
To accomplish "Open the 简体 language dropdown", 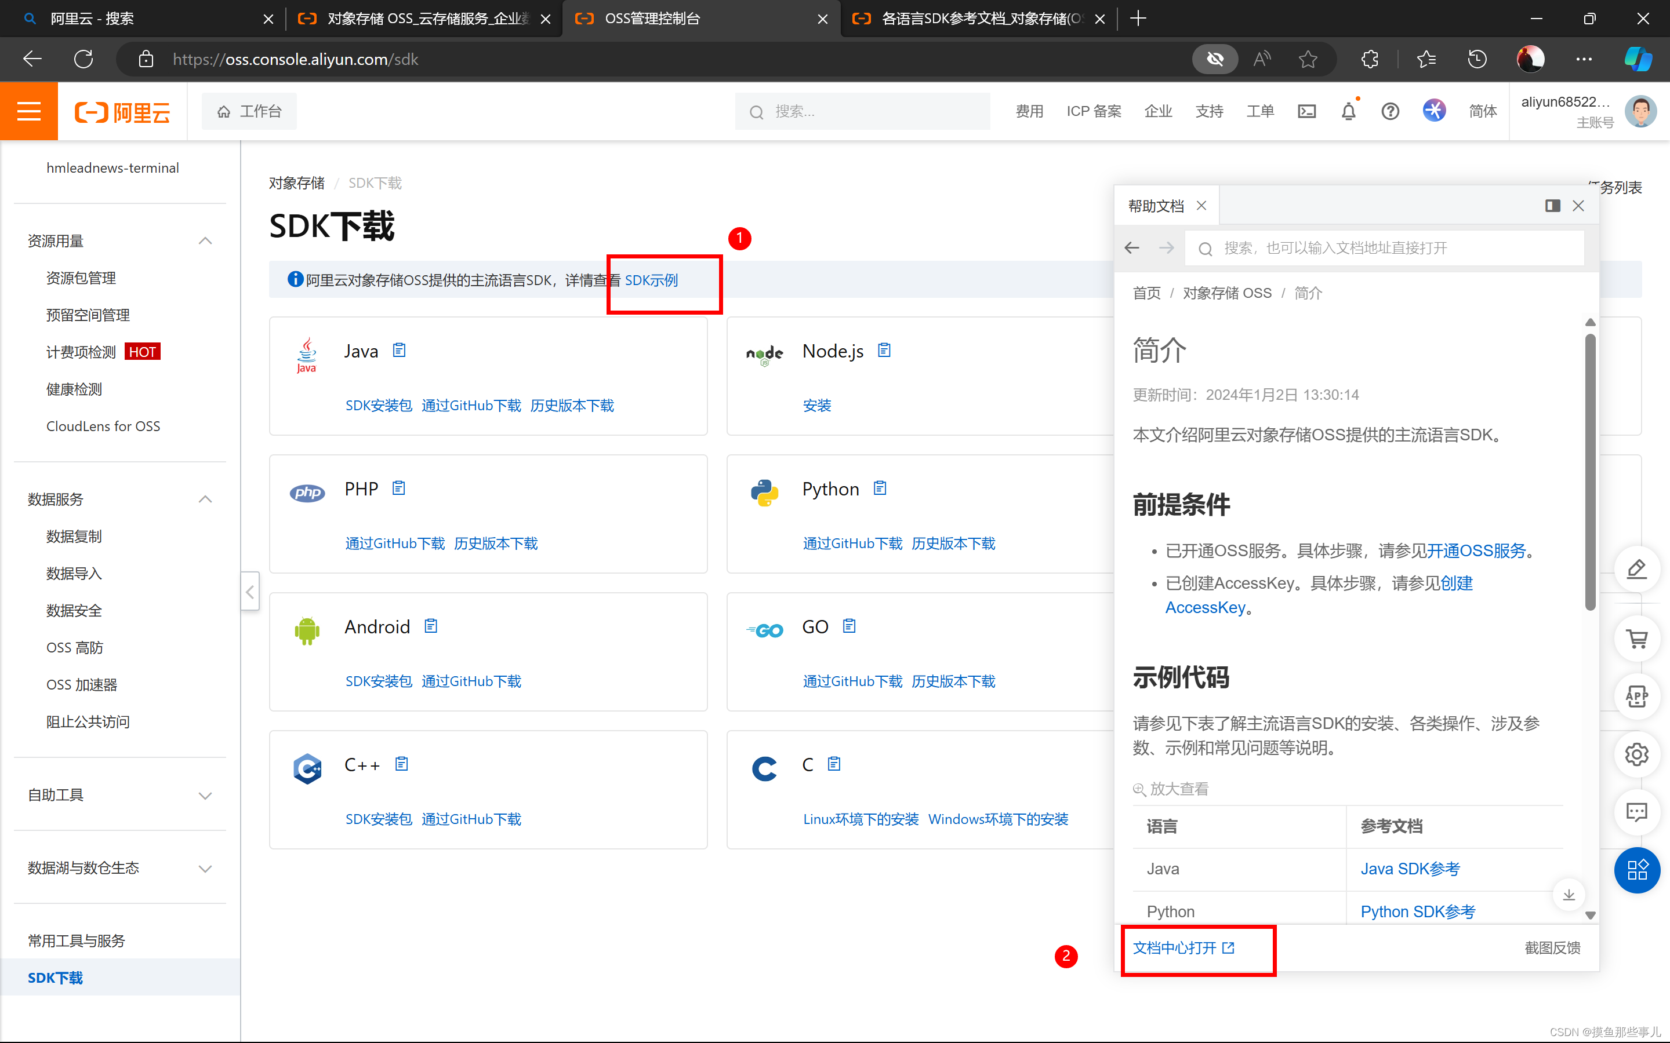I will [1482, 111].
